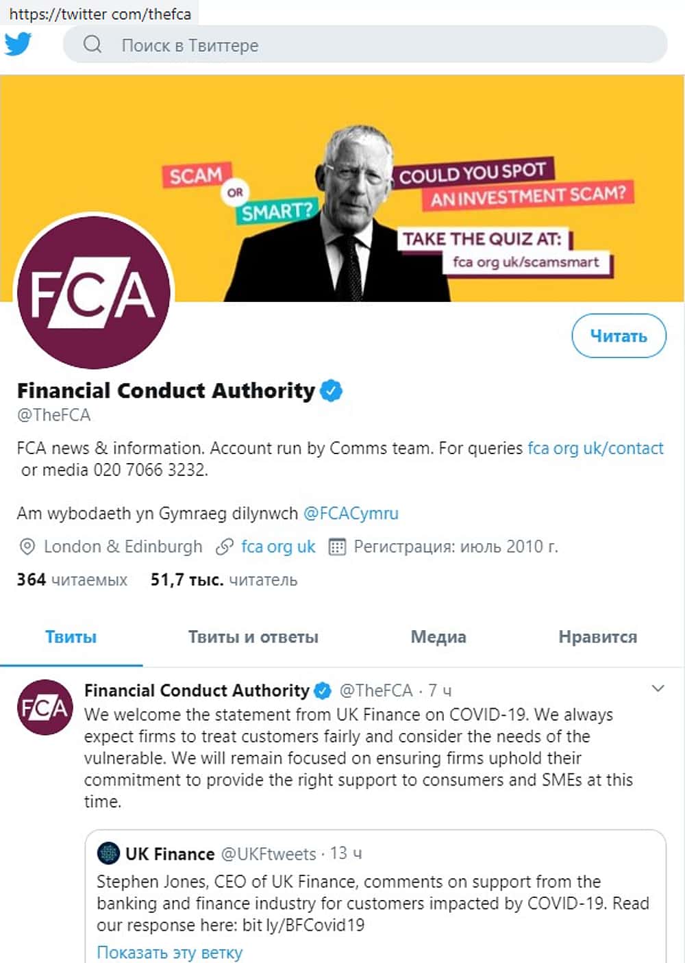Screen dimensions: 685x963
Task: Open the @FCACymru mention link
Action: (x=350, y=513)
